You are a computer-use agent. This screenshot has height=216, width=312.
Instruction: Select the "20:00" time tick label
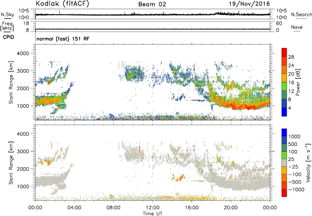[231, 208]
